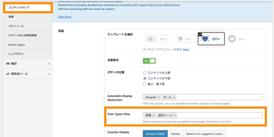
Task: Select the thumbs-up like button template
Action: pyautogui.click(x=157, y=39)
